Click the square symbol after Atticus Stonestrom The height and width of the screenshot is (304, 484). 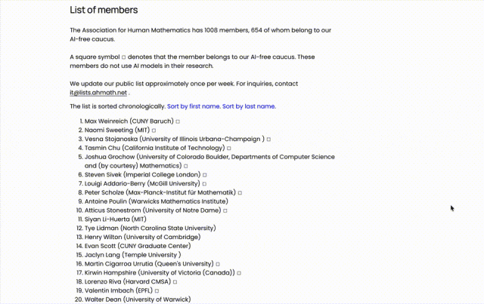[x=225, y=211]
